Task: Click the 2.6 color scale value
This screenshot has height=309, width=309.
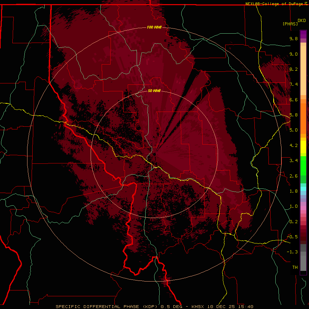Action: (294, 176)
